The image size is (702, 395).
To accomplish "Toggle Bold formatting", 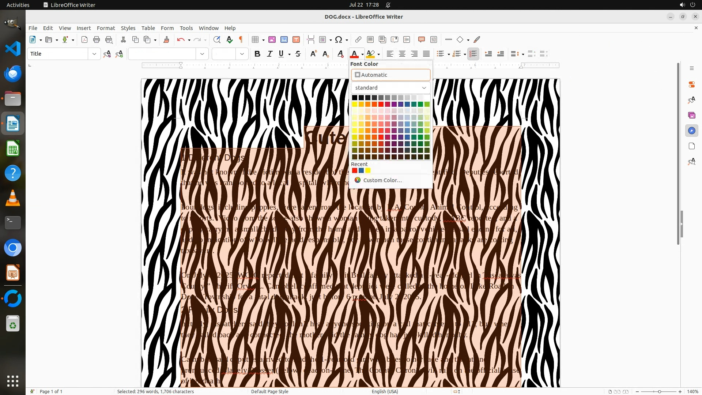I will 257,54.
